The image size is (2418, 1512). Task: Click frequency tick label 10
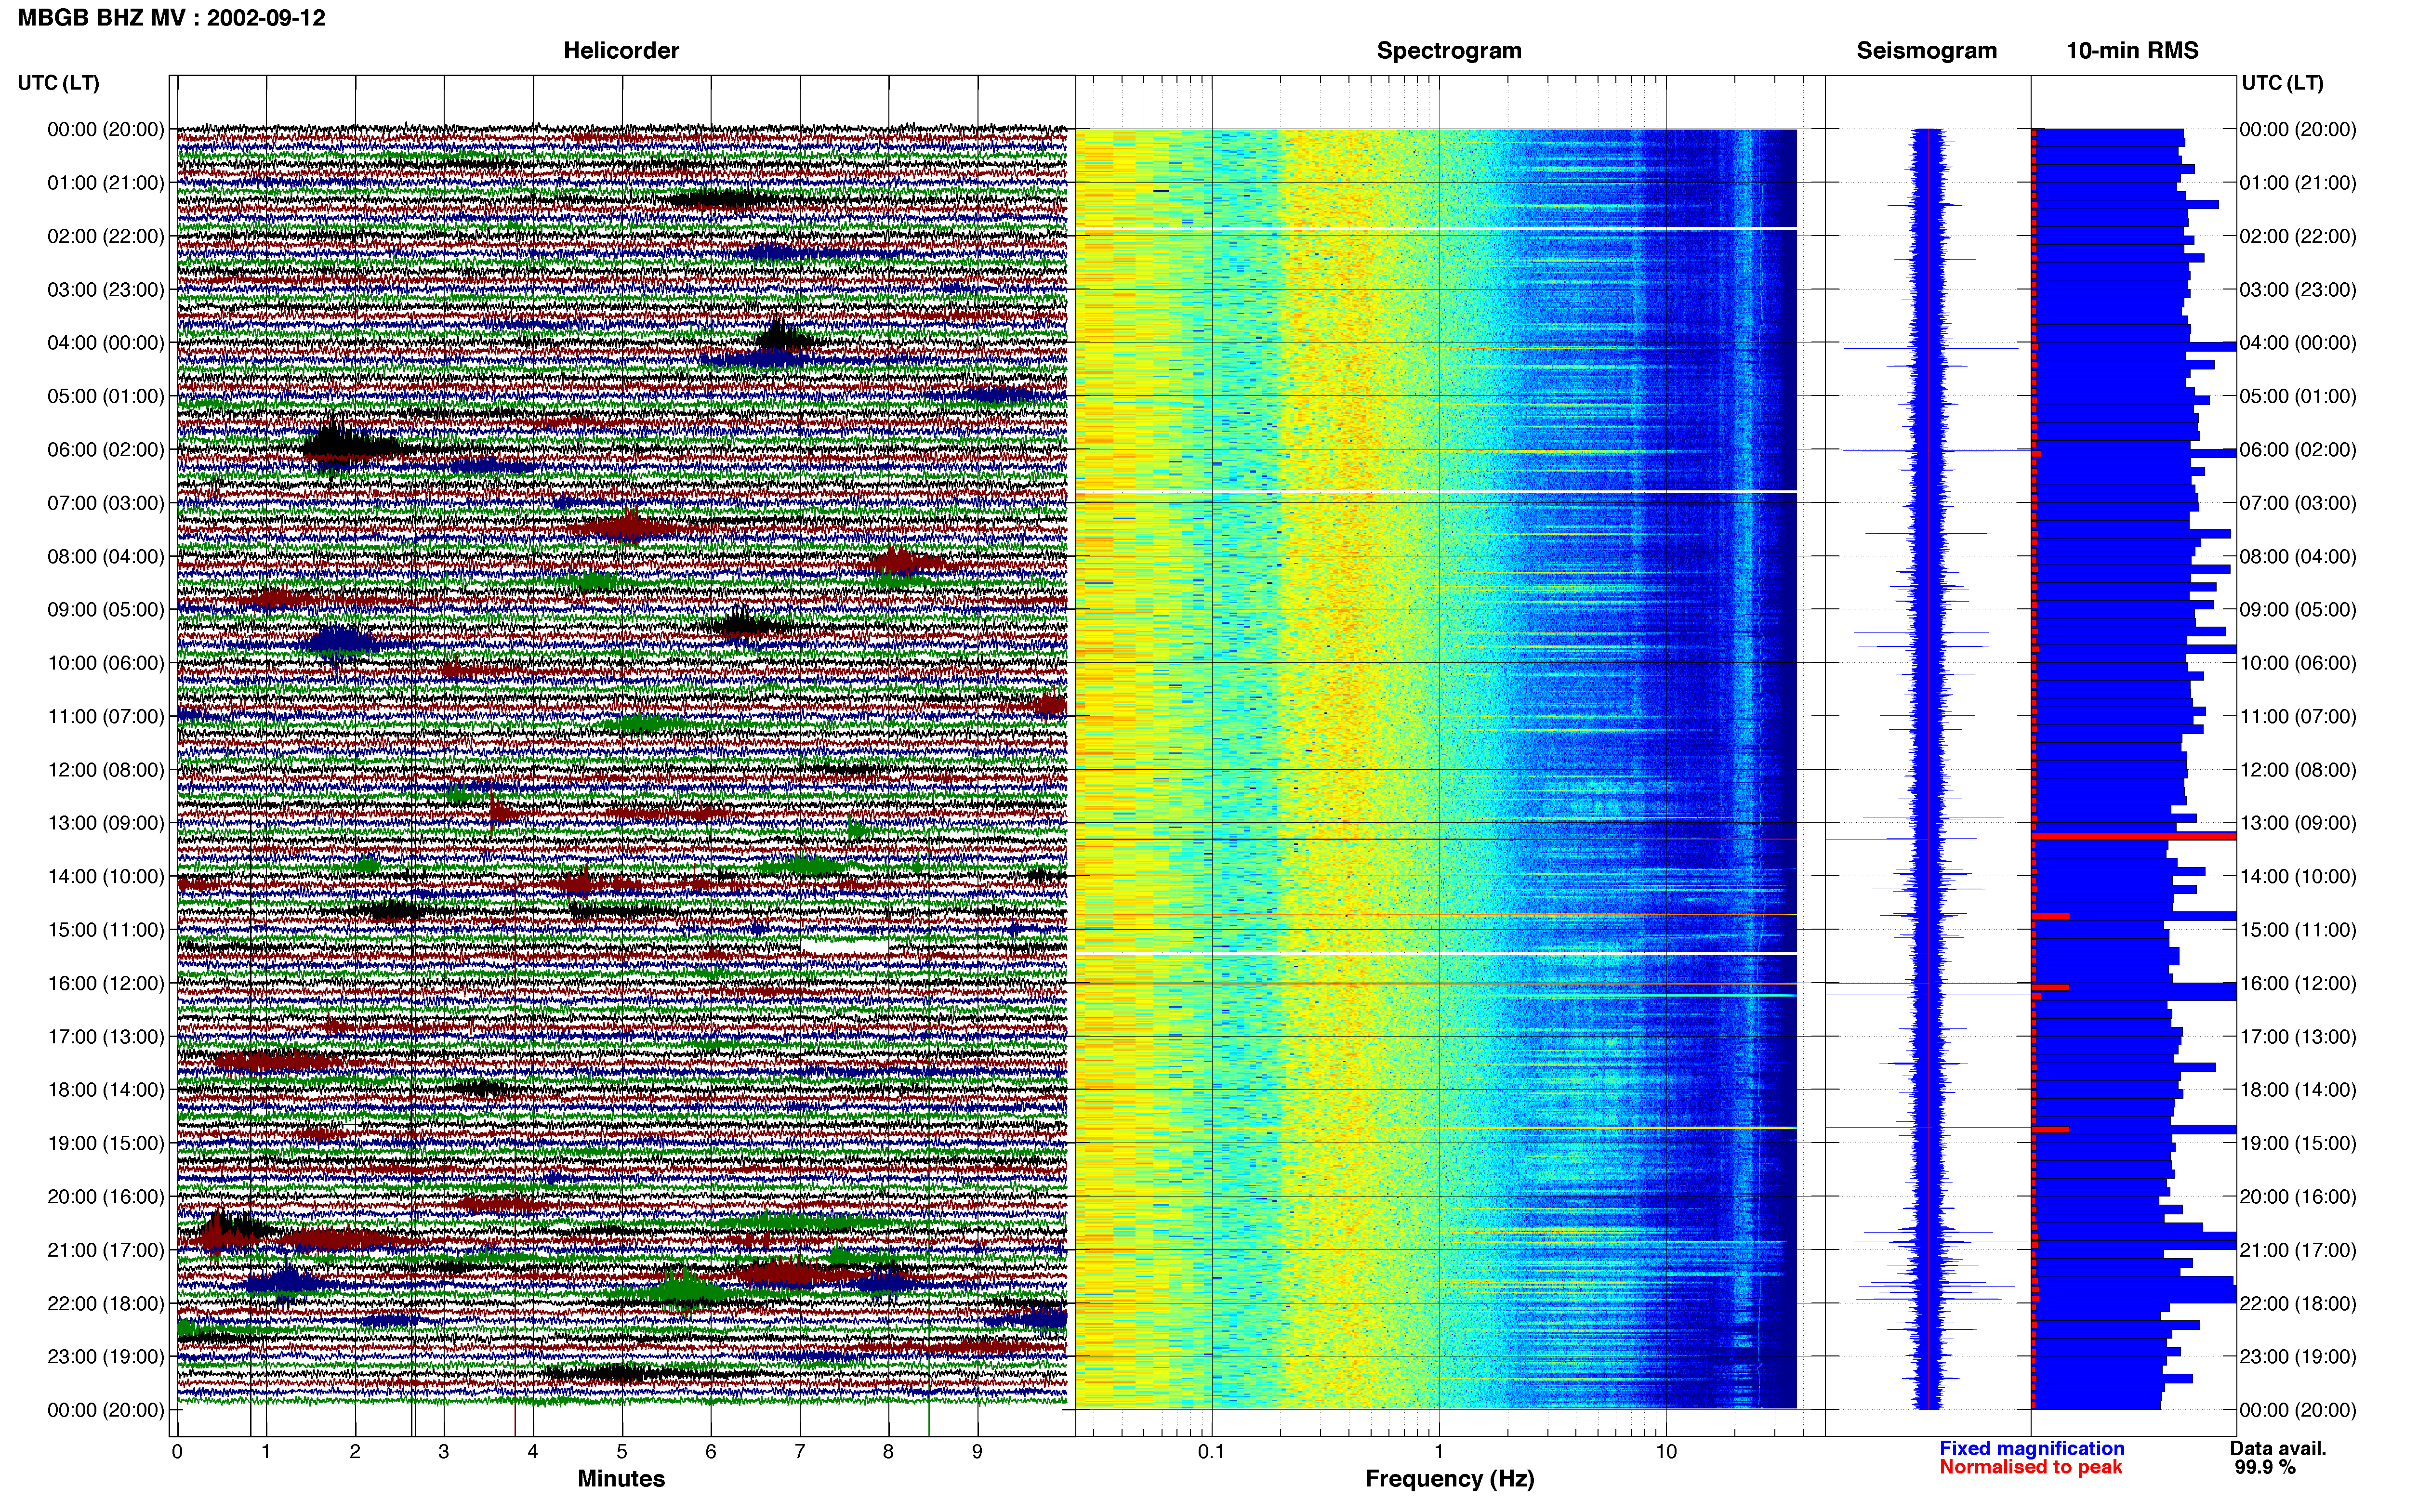pos(1666,1452)
